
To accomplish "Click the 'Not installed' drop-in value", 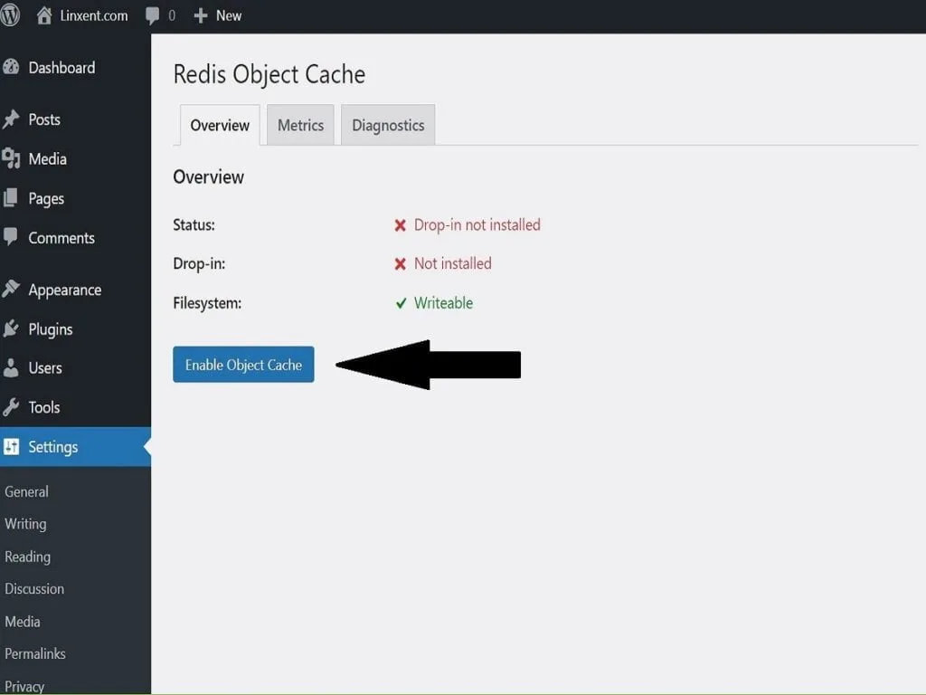I will [453, 263].
